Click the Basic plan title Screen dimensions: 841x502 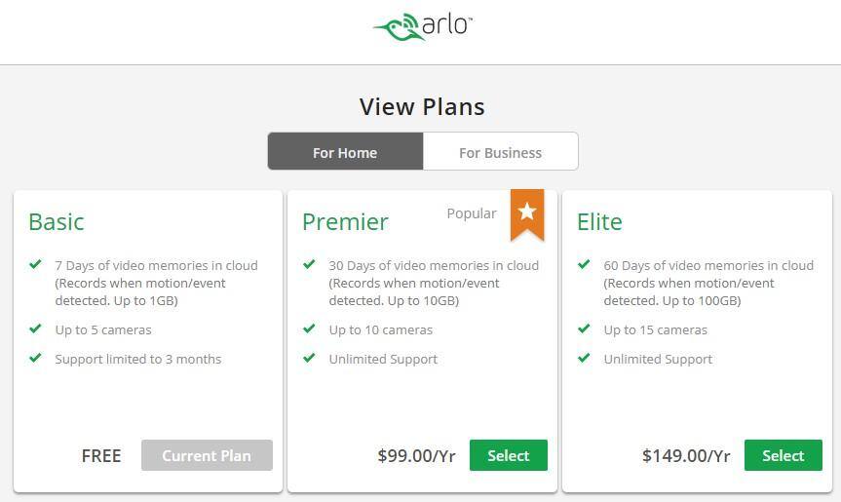click(x=57, y=221)
